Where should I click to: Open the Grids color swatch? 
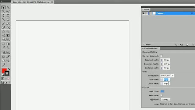tap(162, 91)
